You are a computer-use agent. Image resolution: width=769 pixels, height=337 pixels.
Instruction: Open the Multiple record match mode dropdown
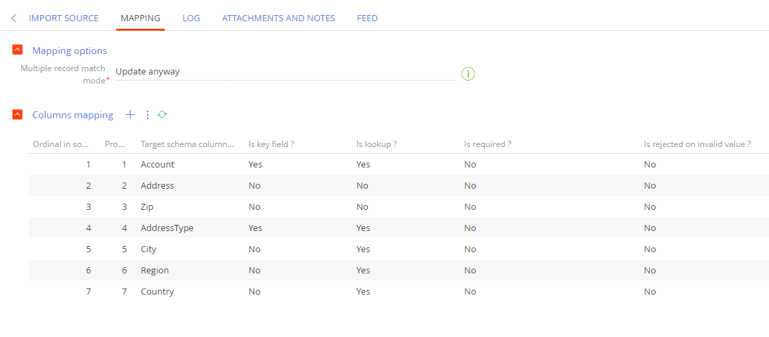(286, 72)
